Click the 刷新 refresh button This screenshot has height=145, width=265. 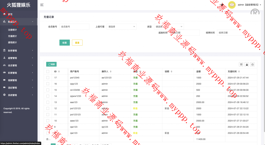51,64
